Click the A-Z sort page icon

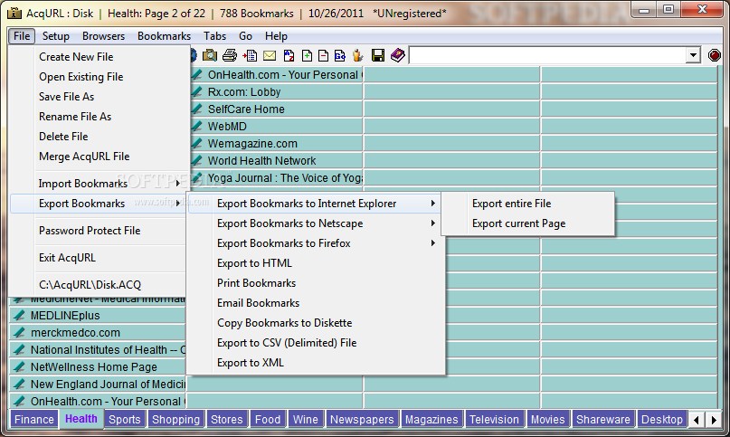[x=289, y=55]
